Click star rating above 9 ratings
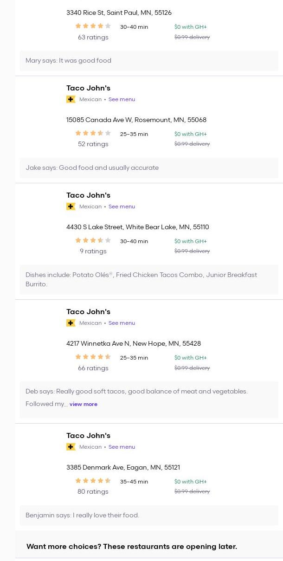Image resolution: width=283 pixels, height=561 pixels. [93, 240]
